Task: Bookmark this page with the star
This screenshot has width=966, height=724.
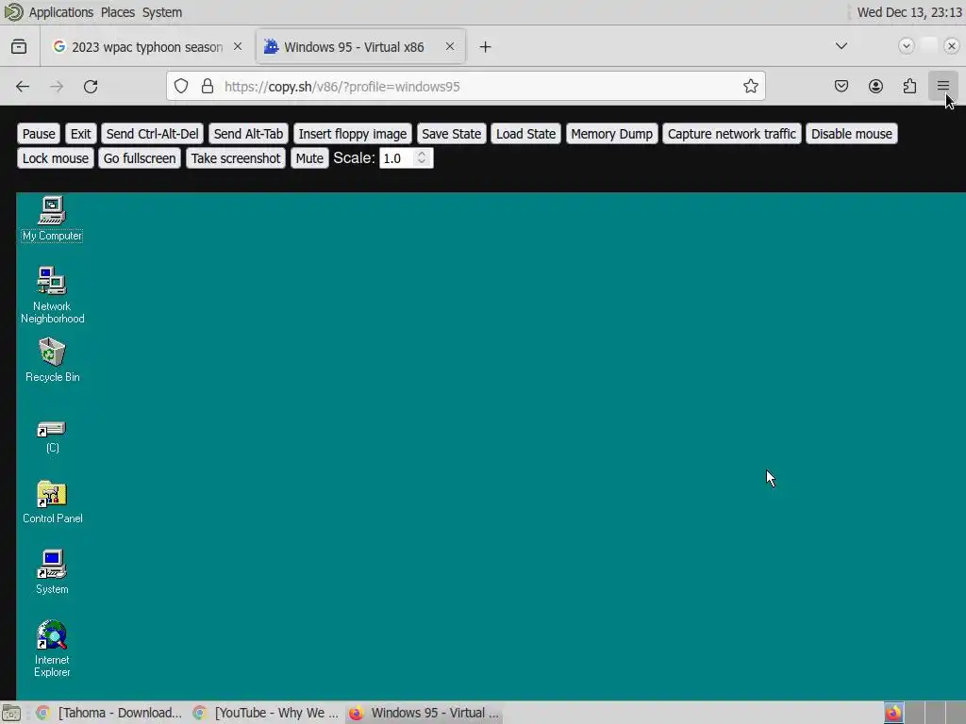Action: pos(750,86)
